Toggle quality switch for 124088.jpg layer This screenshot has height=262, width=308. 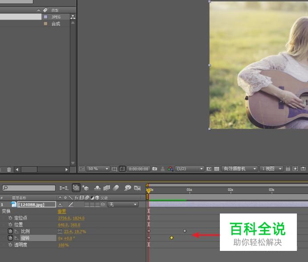point(71,205)
